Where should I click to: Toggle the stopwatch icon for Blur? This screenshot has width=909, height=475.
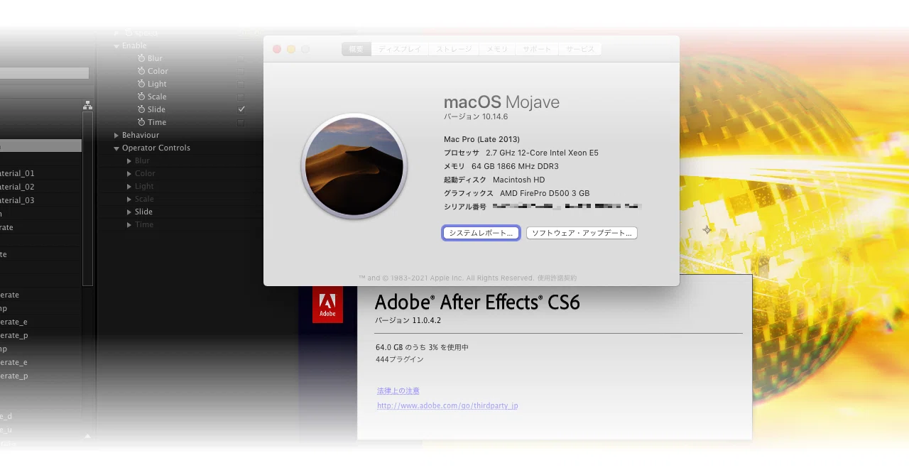point(141,58)
